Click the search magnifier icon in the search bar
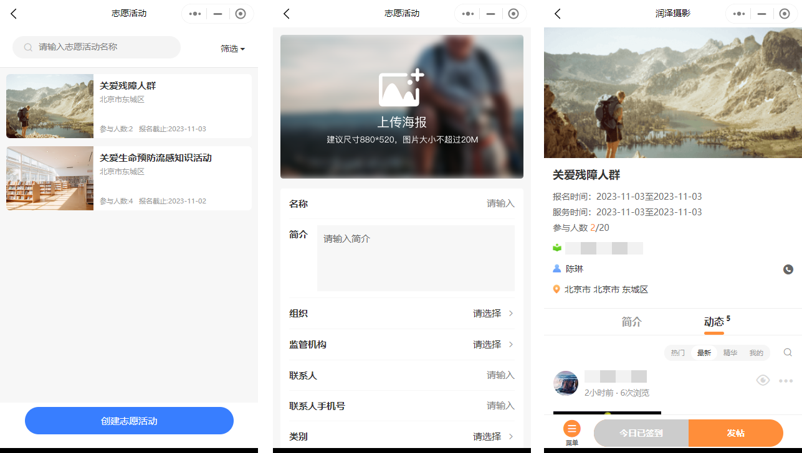 (28, 47)
